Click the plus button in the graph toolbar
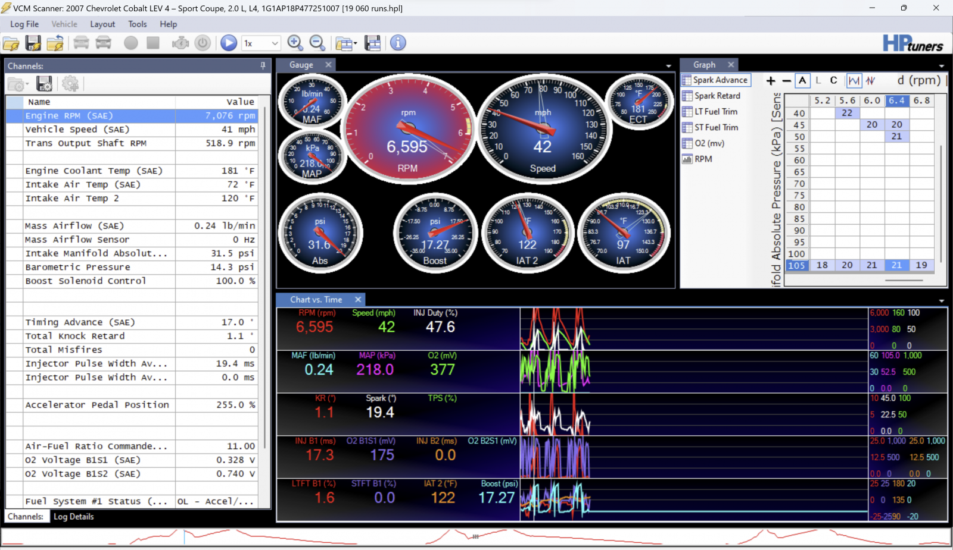The image size is (953, 550). 771,80
